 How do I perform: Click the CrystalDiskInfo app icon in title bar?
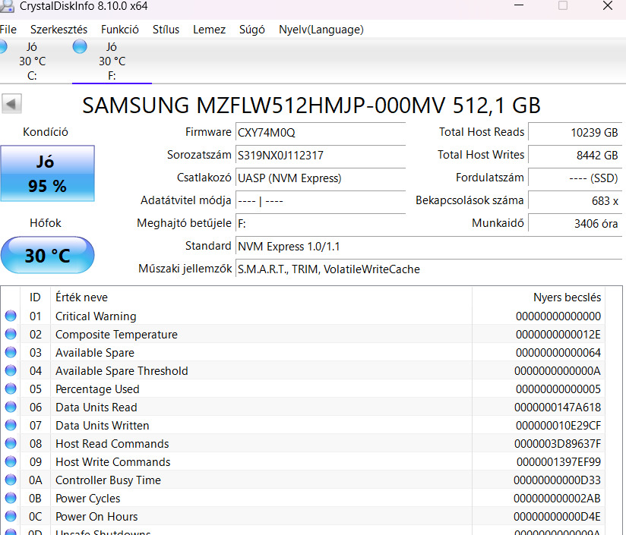[6, 6]
